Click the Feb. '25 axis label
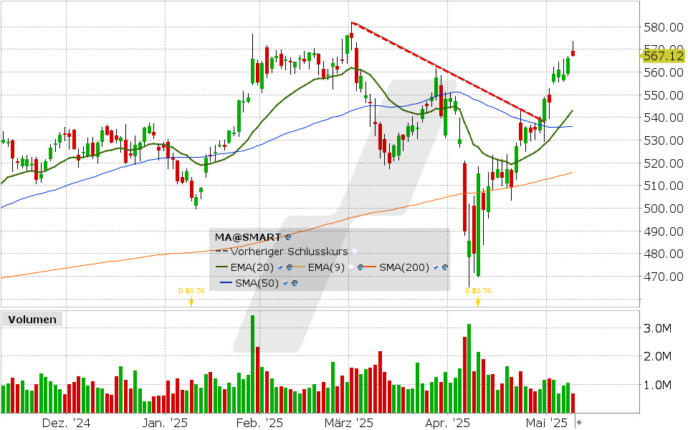The height and width of the screenshot is (430, 688). (259, 423)
